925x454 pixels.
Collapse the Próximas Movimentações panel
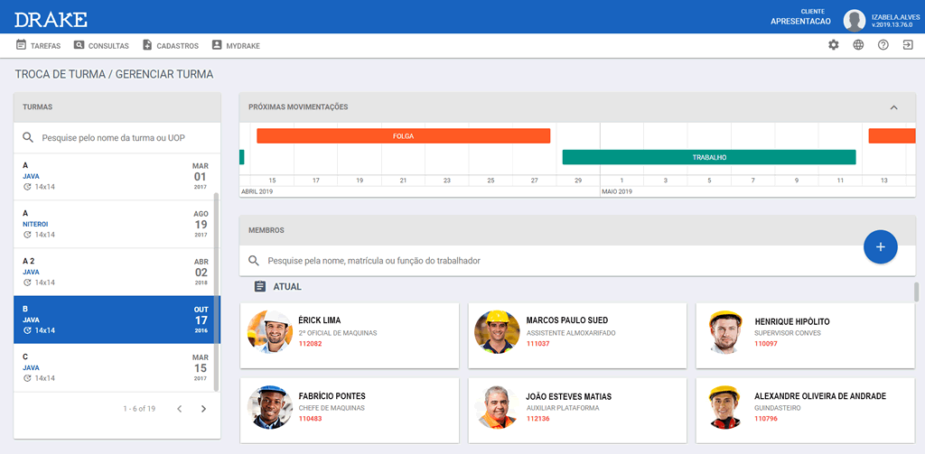pos(893,107)
